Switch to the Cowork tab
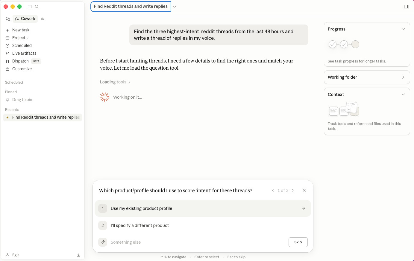The height and width of the screenshot is (261, 414). tap(25, 19)
